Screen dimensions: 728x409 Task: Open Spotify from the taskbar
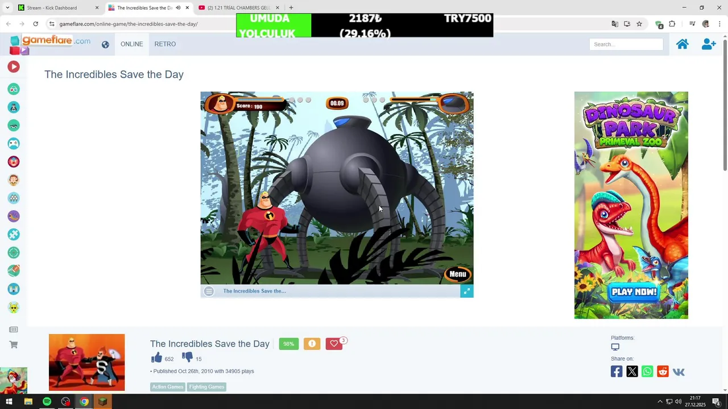[x=47, y=402]
